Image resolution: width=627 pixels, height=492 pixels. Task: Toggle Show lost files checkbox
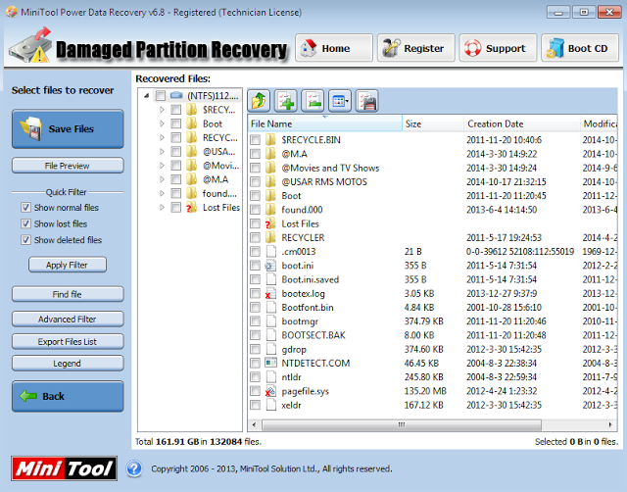coord(25,223)
